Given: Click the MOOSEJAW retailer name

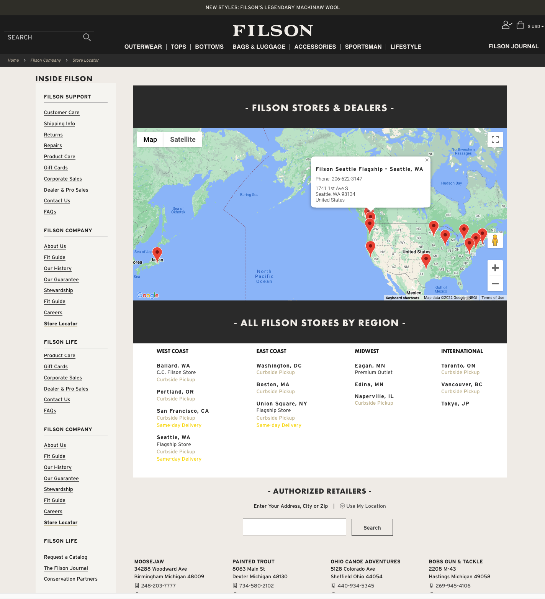Looking at the screenshot, I should click(x=149, y=562).
